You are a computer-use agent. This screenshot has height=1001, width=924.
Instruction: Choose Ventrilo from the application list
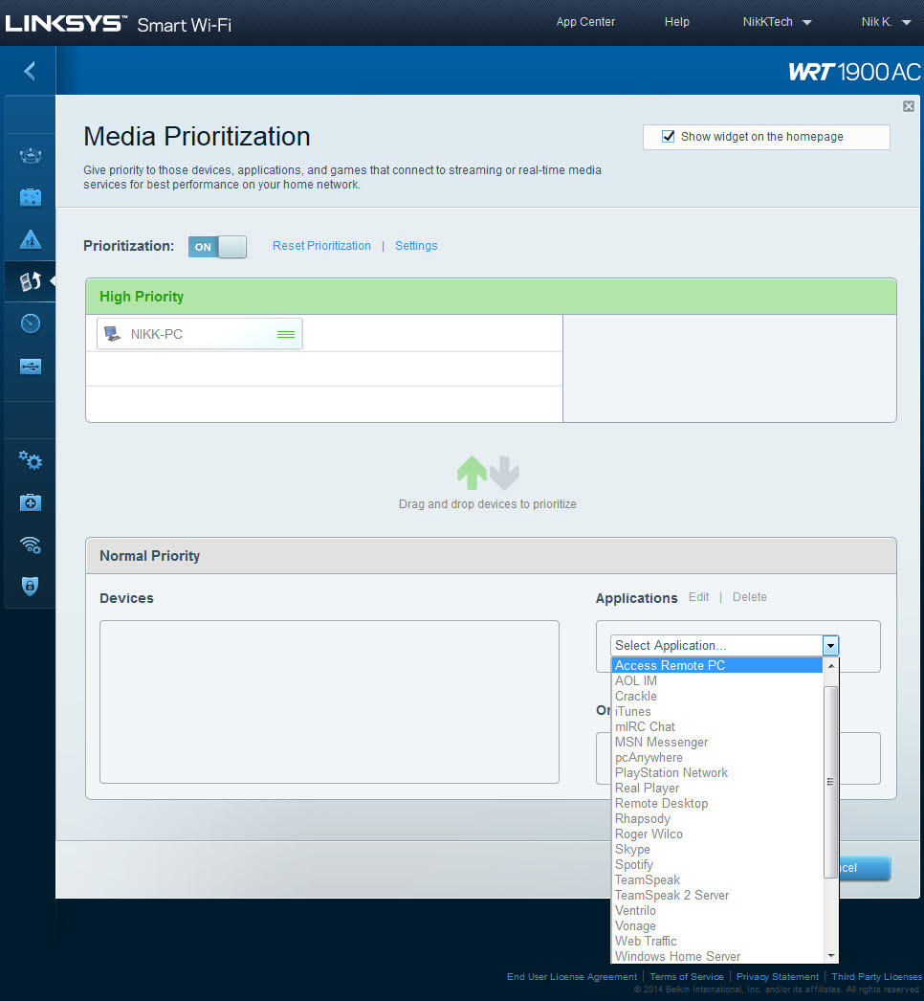click(x=716, y=910)
